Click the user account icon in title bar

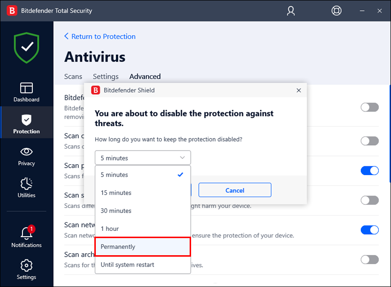(290, 11)
